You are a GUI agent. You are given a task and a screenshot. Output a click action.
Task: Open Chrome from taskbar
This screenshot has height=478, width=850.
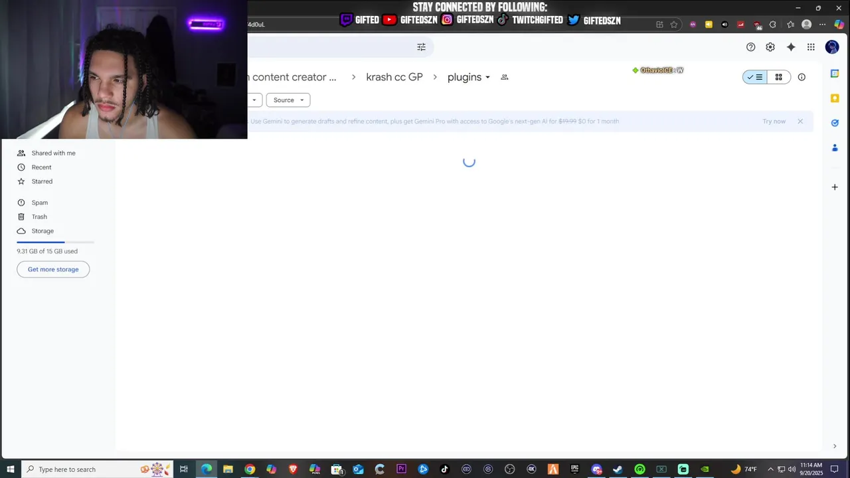pos(250,469)
